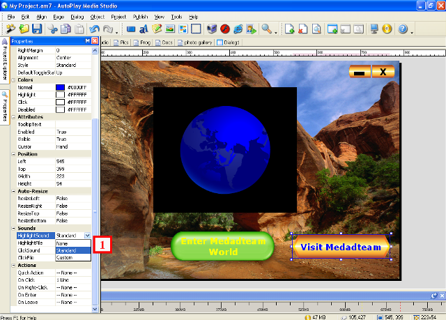The width and height of the screenshot is (446, 320).
Task: Click the Open project folder icon
Action: (24, 29)
